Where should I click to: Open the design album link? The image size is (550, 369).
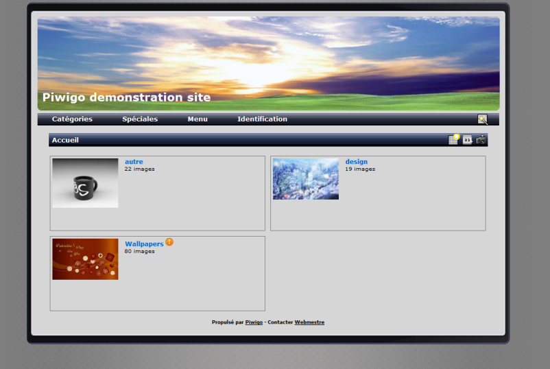(356, 162)
